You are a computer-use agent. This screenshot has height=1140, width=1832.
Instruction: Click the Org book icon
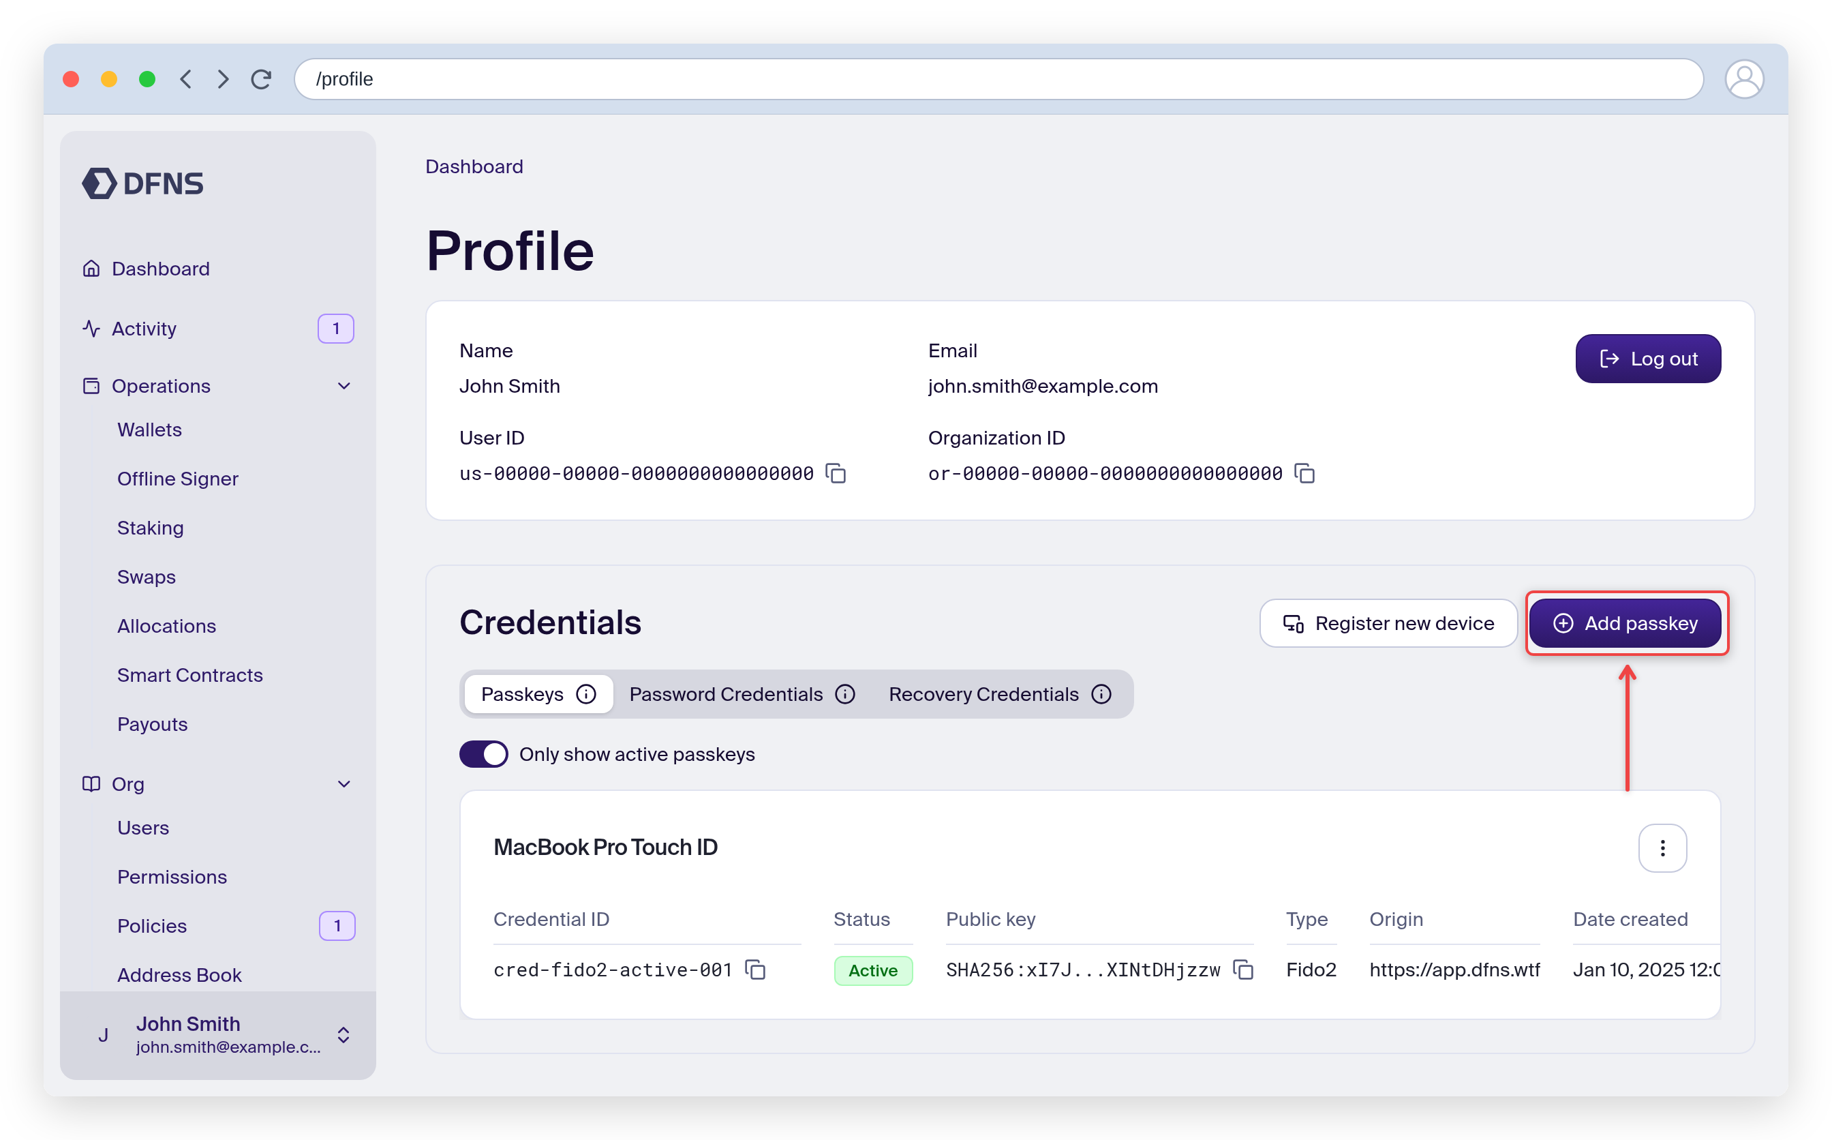[91, 784]
